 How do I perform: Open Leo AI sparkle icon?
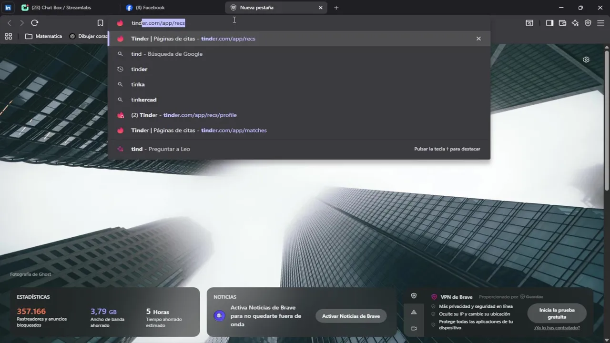[x=575, y=23]
